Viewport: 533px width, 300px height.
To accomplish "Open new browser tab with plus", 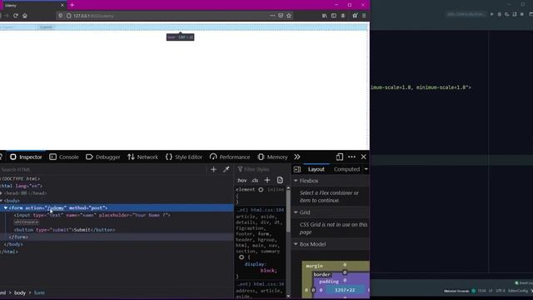I will (72, 5).
